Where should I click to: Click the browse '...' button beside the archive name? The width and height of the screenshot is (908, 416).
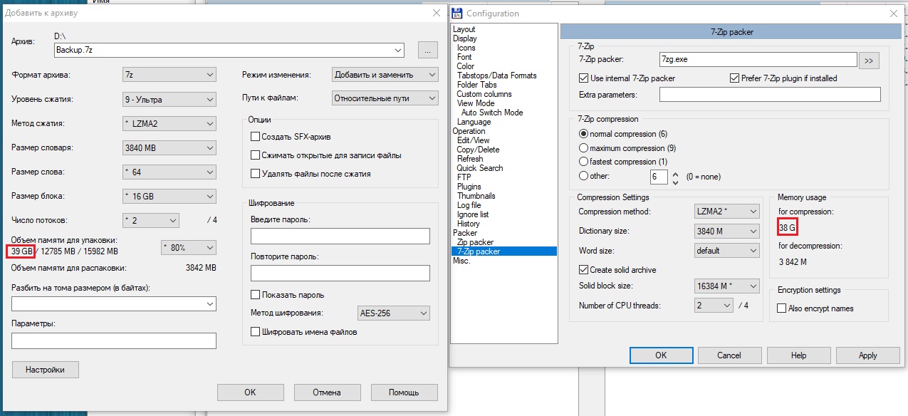(427, 50)
